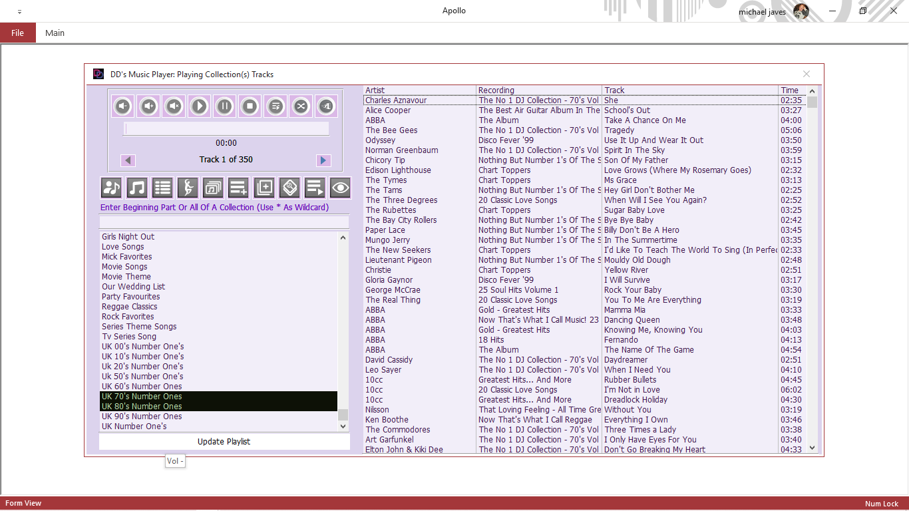Click the Recording column header
909x511 pixels.
point(540,90)
